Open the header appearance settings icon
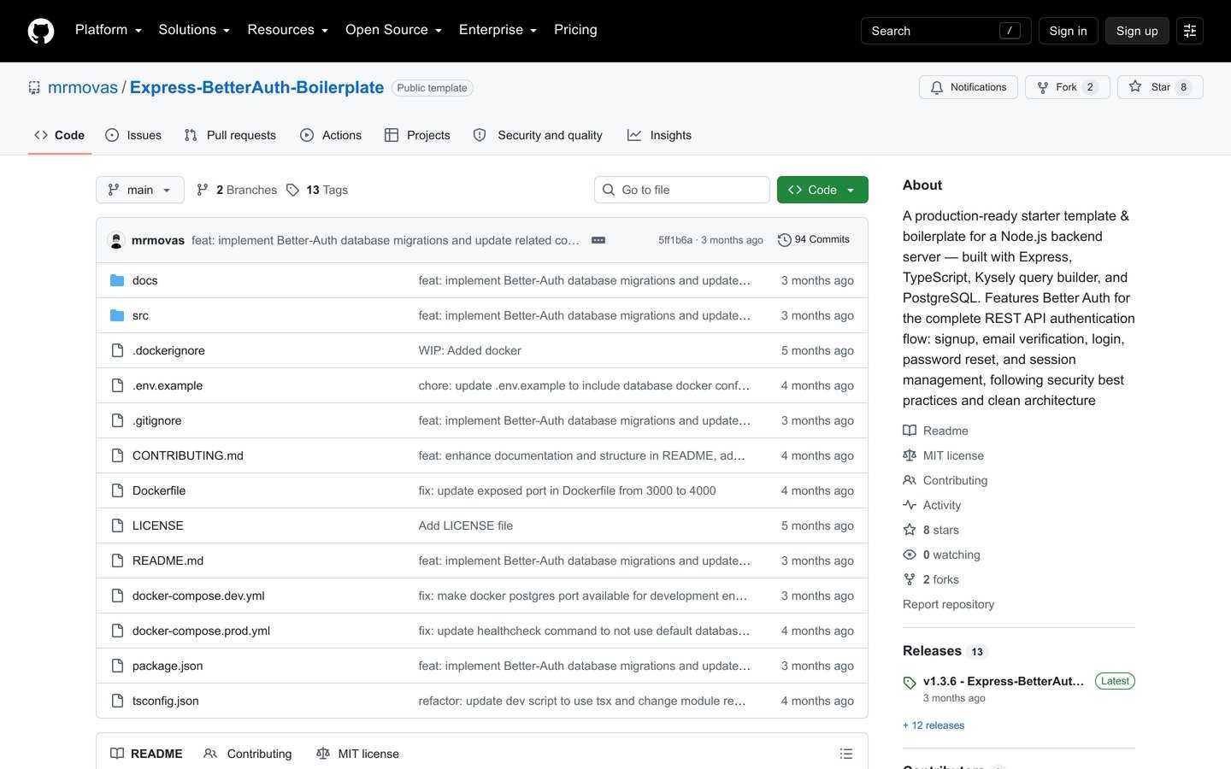The height and width of the screenshot is (769, 1231). click(1190, 31)
